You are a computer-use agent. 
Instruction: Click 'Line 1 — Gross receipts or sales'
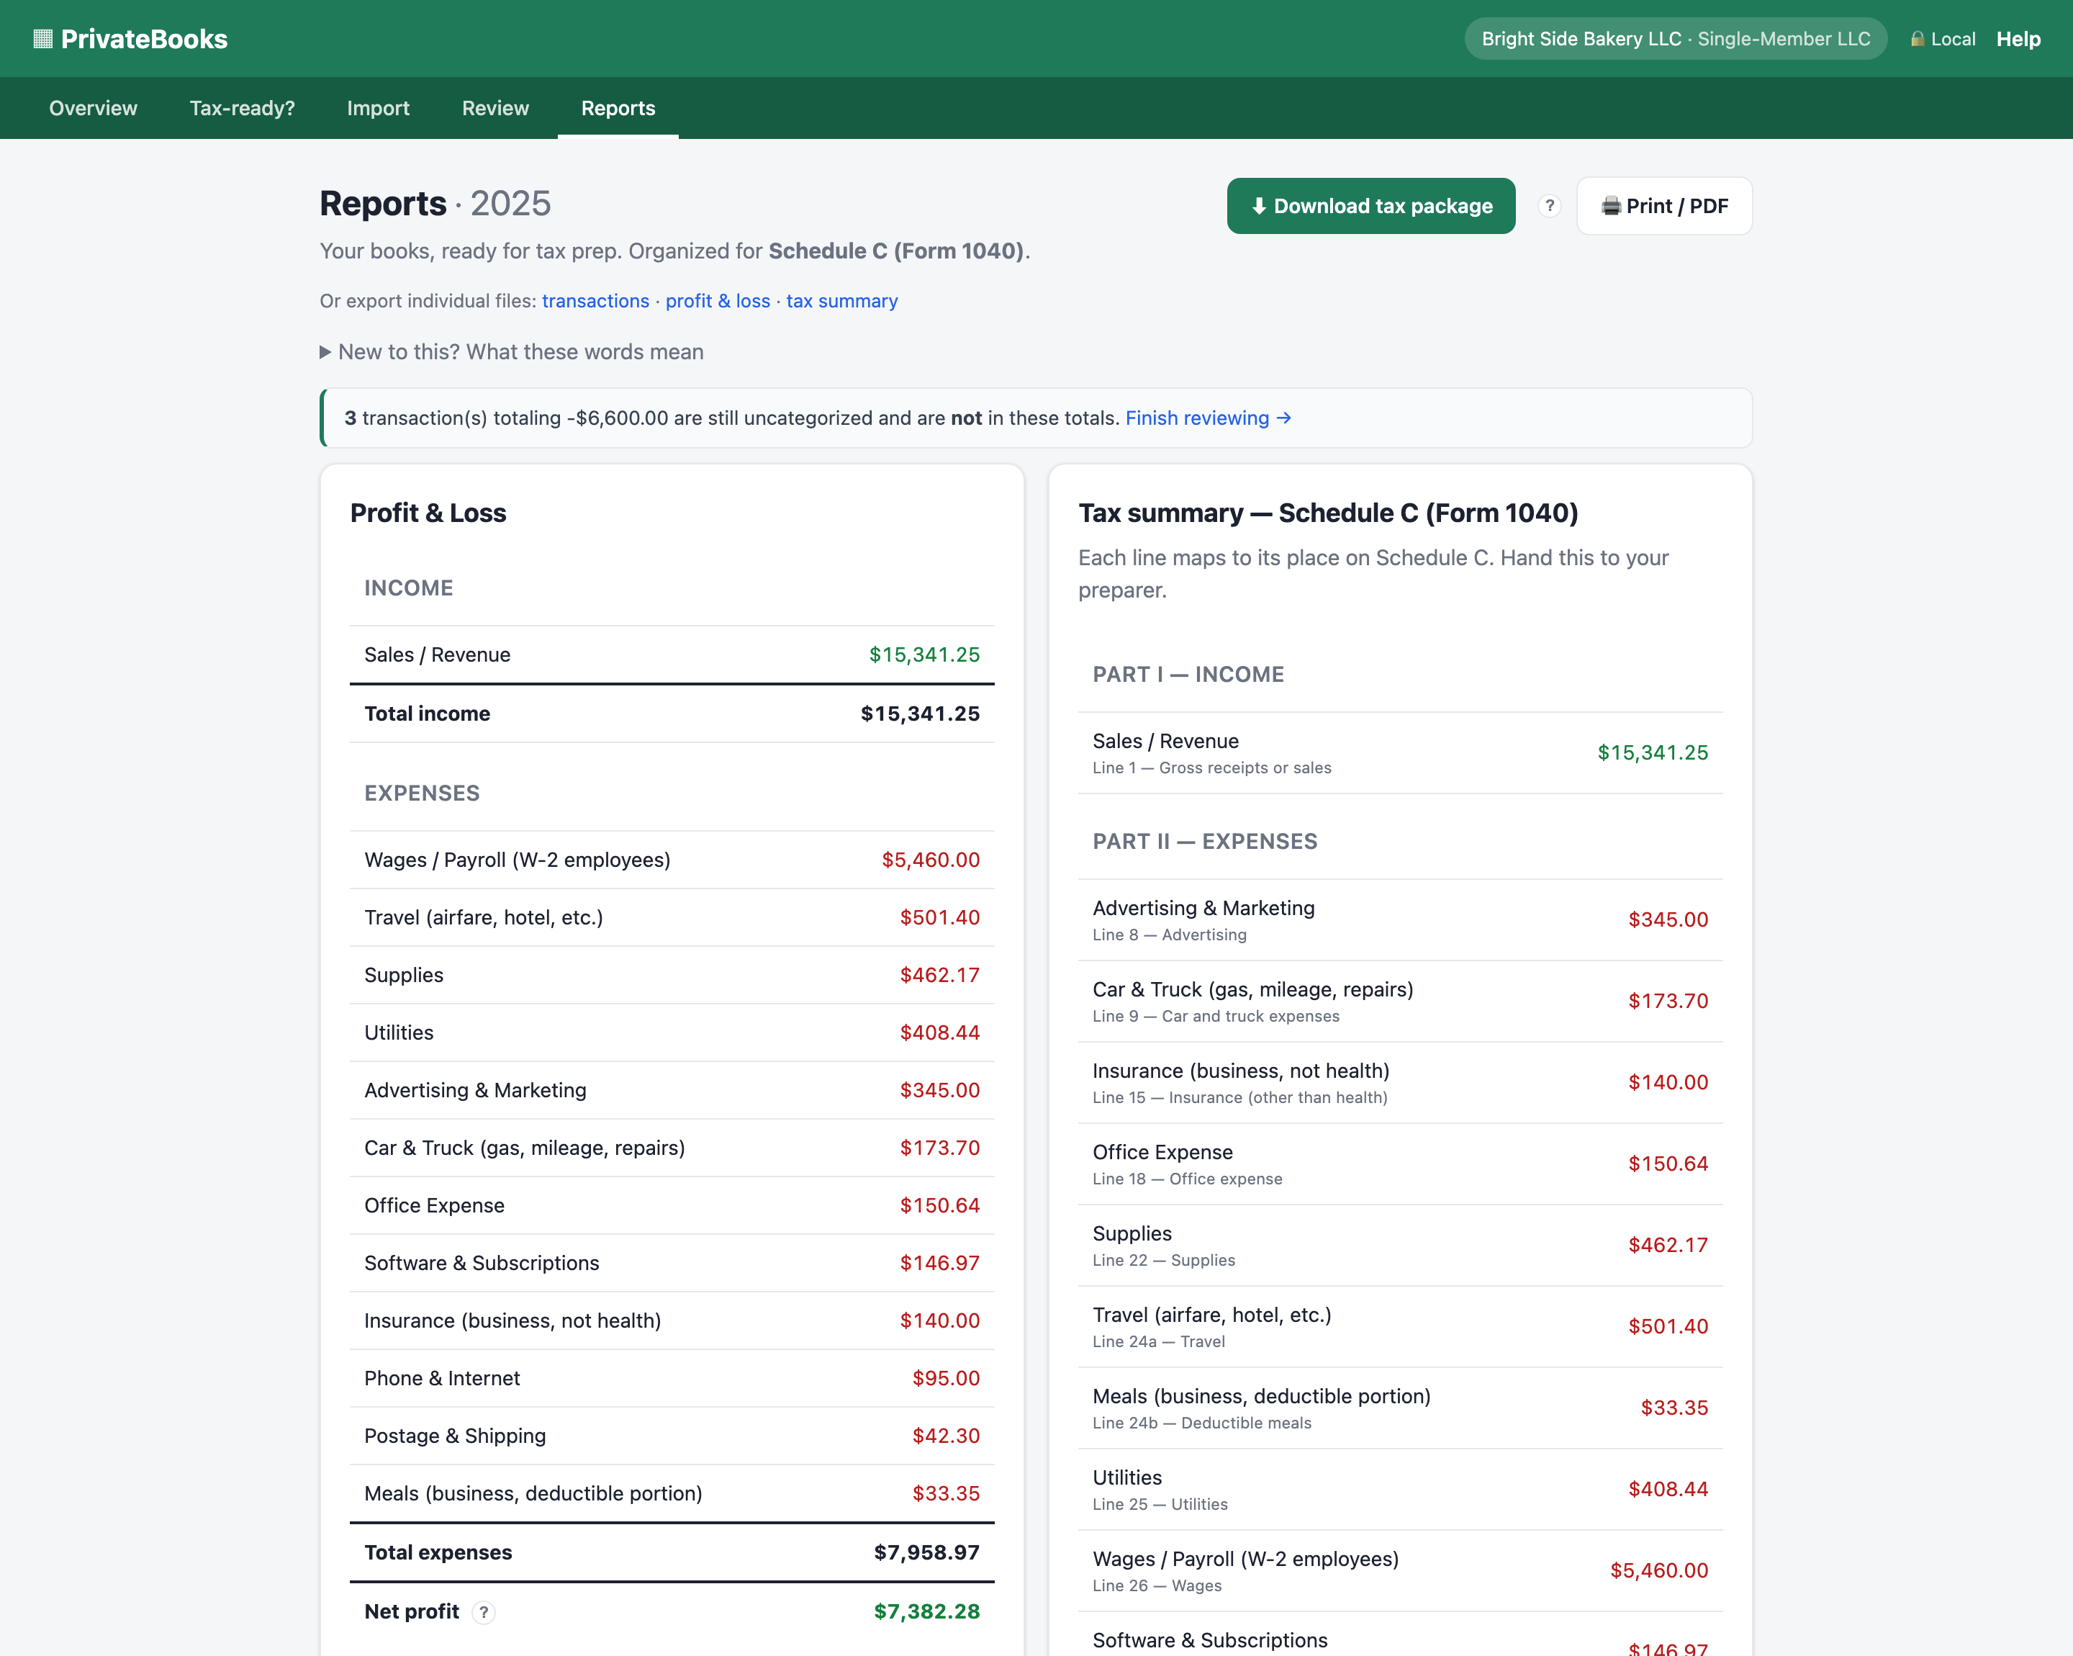tap(1211, 768)
